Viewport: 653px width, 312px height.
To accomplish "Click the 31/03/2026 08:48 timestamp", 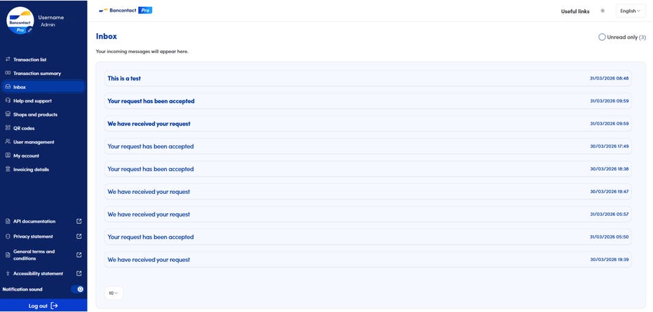I will [609, 78].
